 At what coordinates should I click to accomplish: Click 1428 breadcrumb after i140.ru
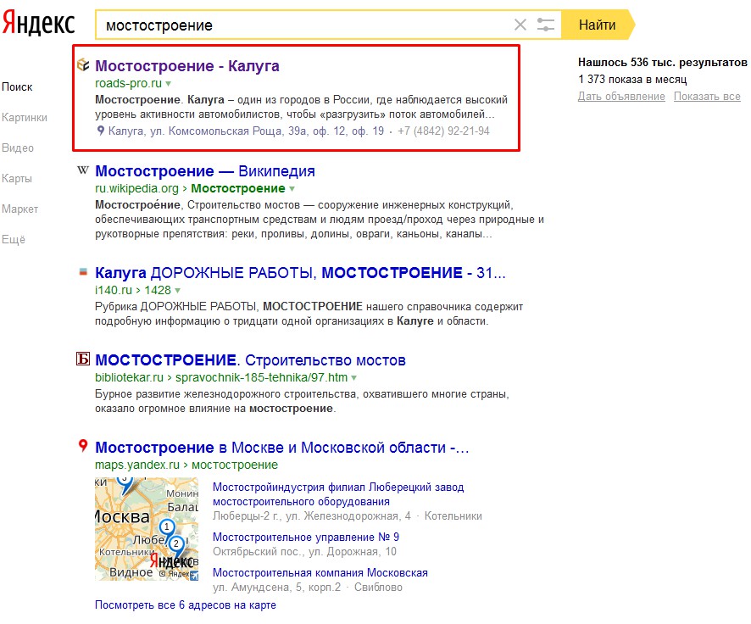click(158, 290)
